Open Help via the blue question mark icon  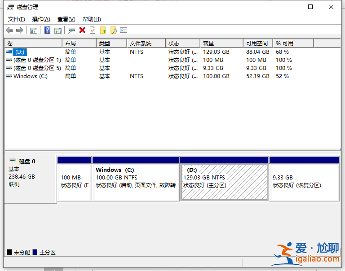pos(47,30)
